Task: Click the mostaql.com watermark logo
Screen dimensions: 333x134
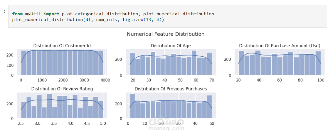Action: point(166,124)
